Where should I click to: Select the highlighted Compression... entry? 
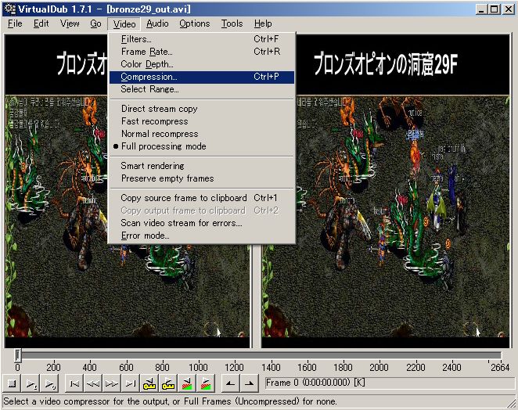tap(202, 77)
